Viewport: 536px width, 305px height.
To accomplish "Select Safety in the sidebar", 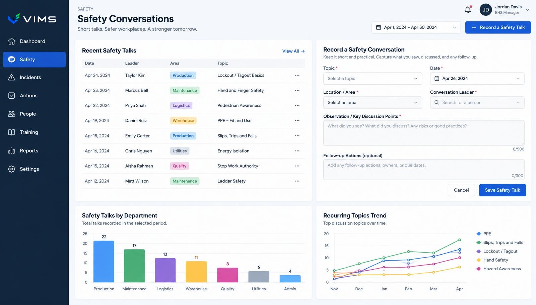I will (34, 60).
